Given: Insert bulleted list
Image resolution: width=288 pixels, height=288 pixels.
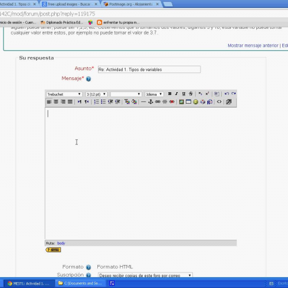Looking at the screenshot, I should pos(103,102).
